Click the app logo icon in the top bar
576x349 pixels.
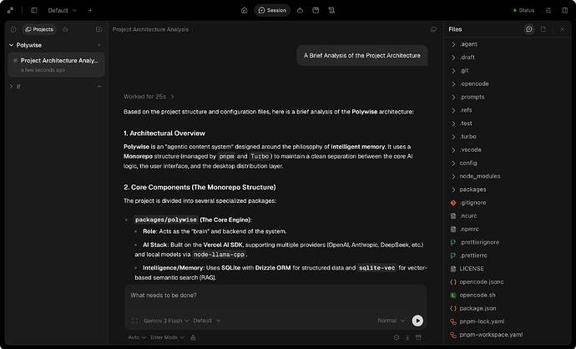point(10,10)
